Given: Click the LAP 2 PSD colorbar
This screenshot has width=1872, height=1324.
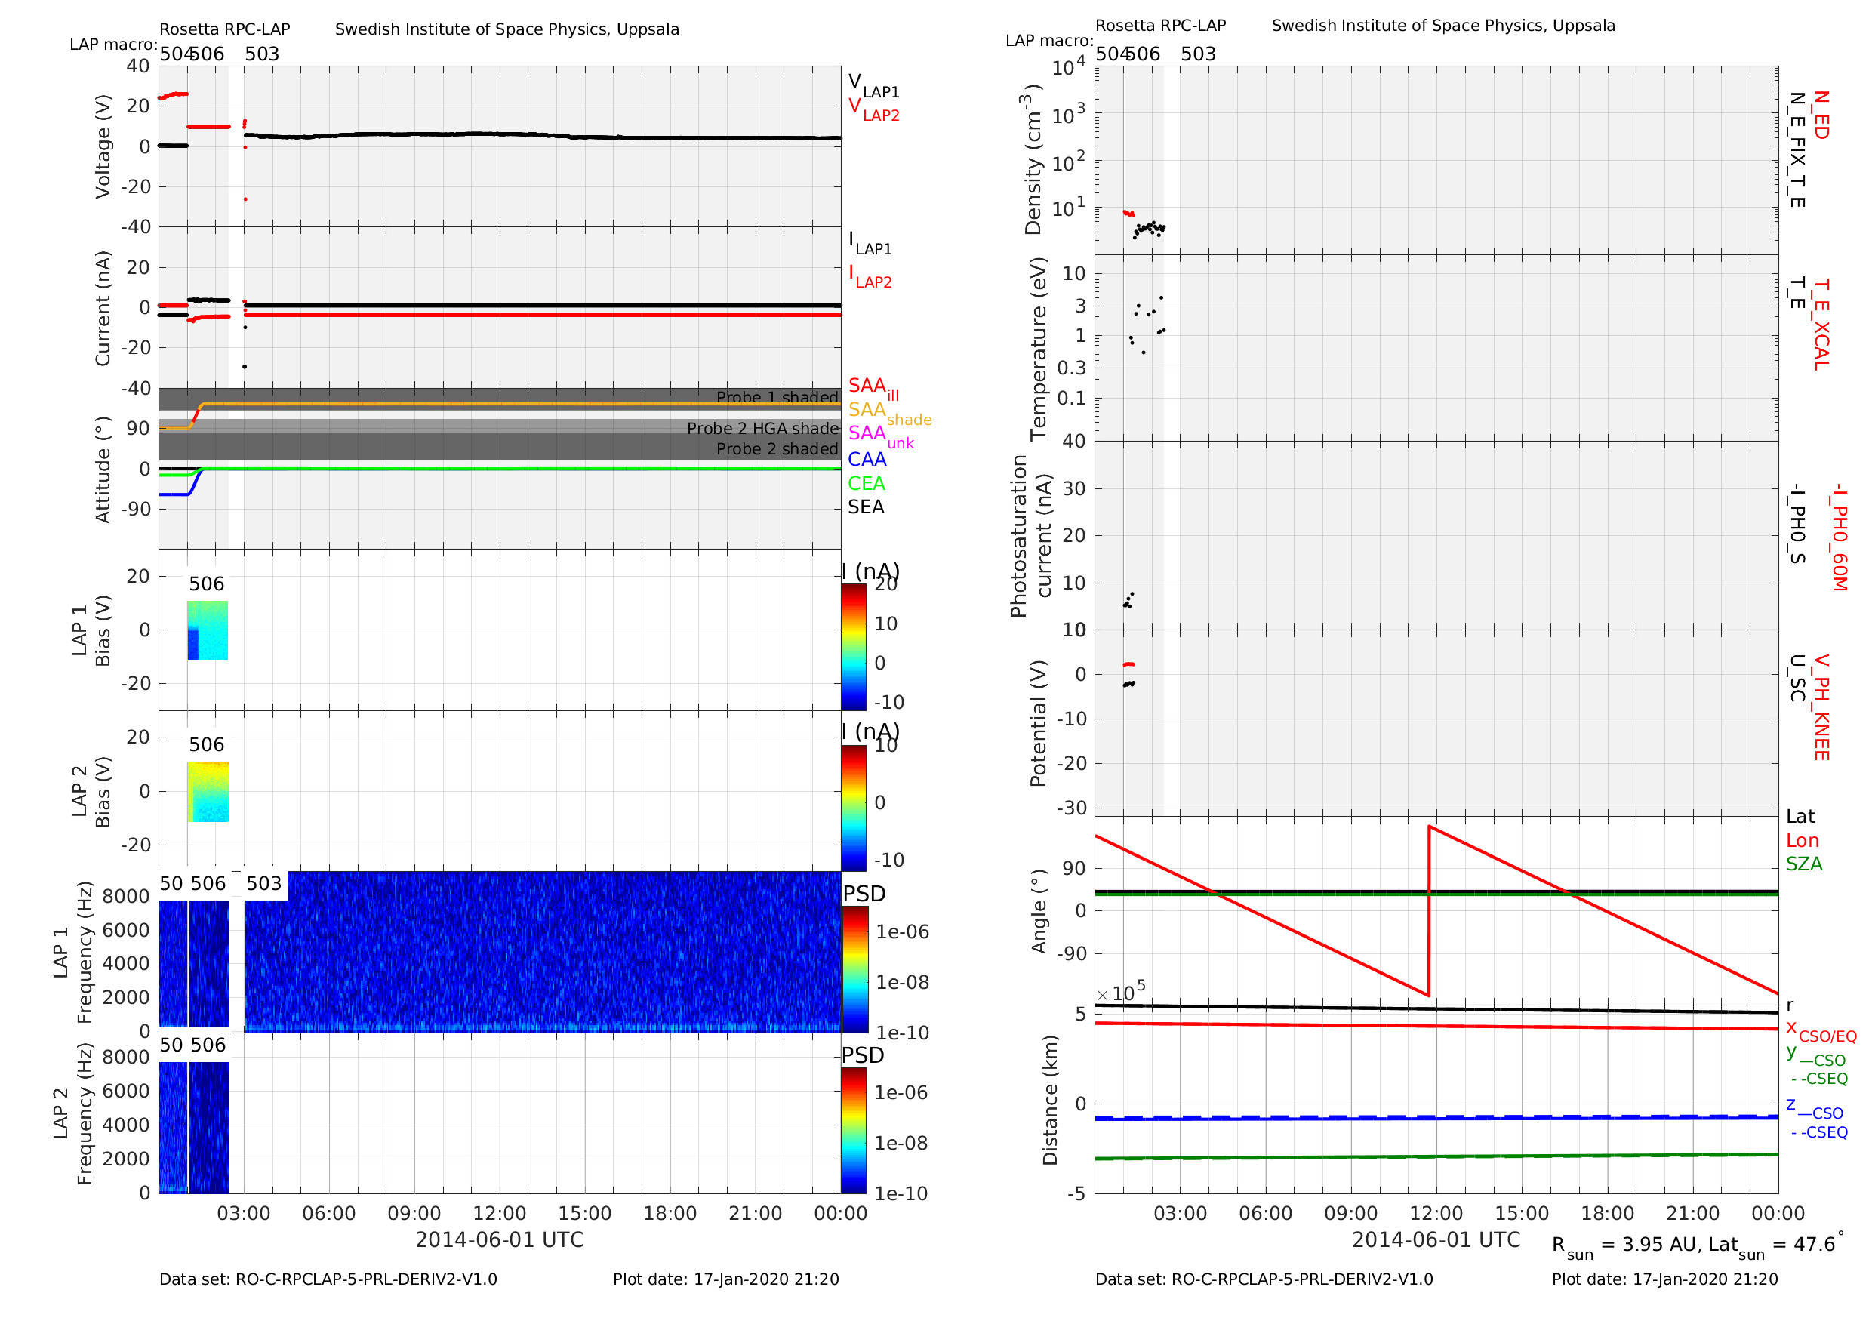Looking at the screenshot, I should pyautogui.click(x=854, y=1130).
